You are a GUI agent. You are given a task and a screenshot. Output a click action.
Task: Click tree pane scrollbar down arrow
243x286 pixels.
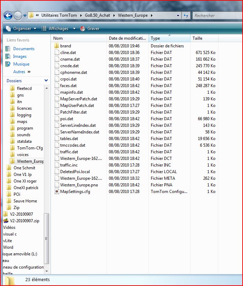47,271
